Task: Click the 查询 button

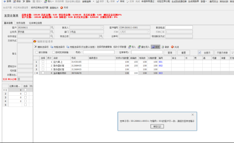Action: (x=170, y=53)
